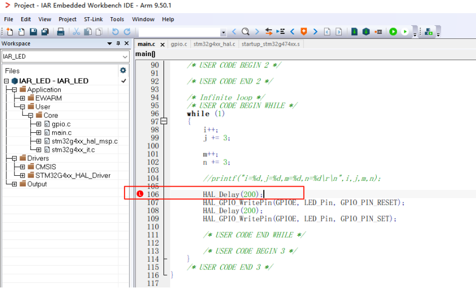Click the Find magnifier icon
Image resolution: width=476 pixels, height=288 pixels.
[x=245, y=31]
